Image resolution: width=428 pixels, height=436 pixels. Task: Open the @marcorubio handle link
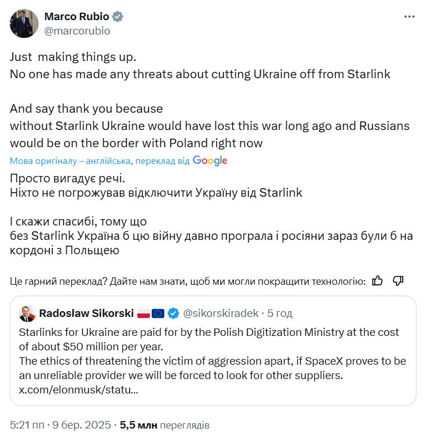coord(77,31)
